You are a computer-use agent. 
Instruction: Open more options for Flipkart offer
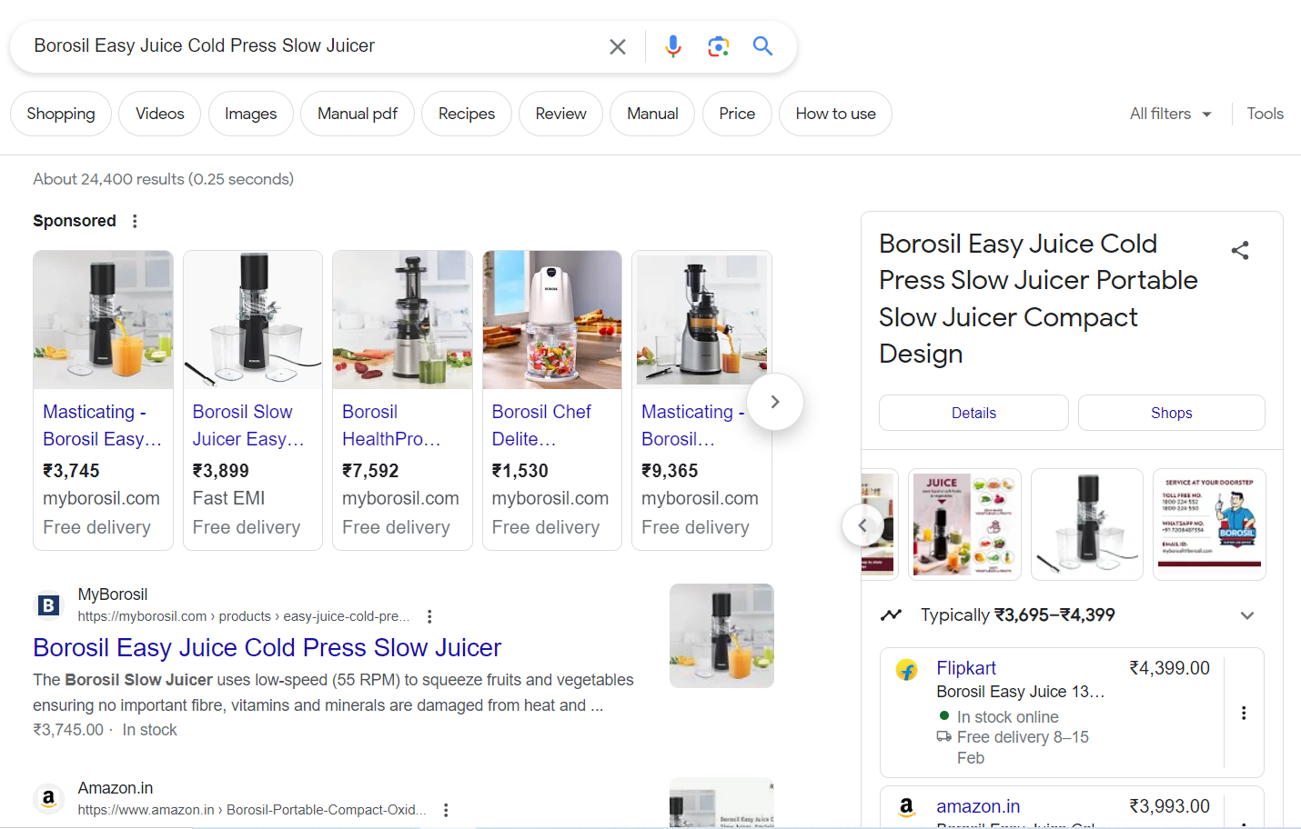pos(1244,713)
